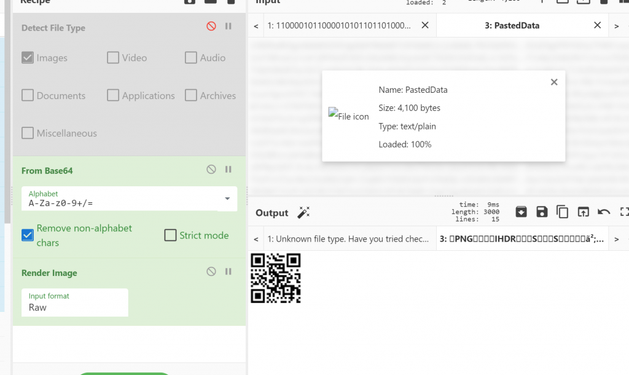Click the output 'length: 3000' stat
Image resolution: width=629 pixels, height=375 pixels.
pyautogui.click(x=475, y=212)
